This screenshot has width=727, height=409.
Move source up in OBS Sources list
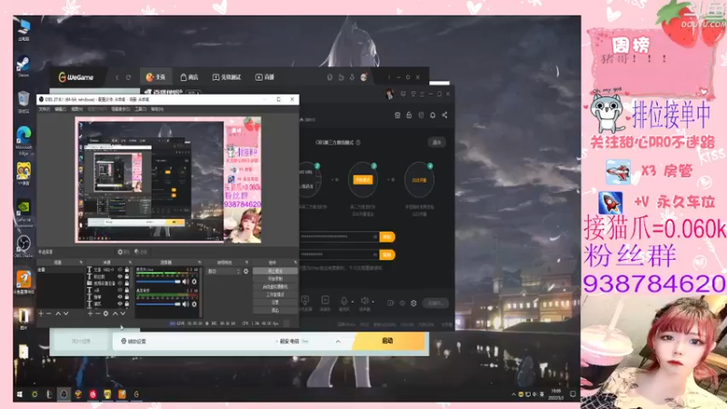point(115,314)
